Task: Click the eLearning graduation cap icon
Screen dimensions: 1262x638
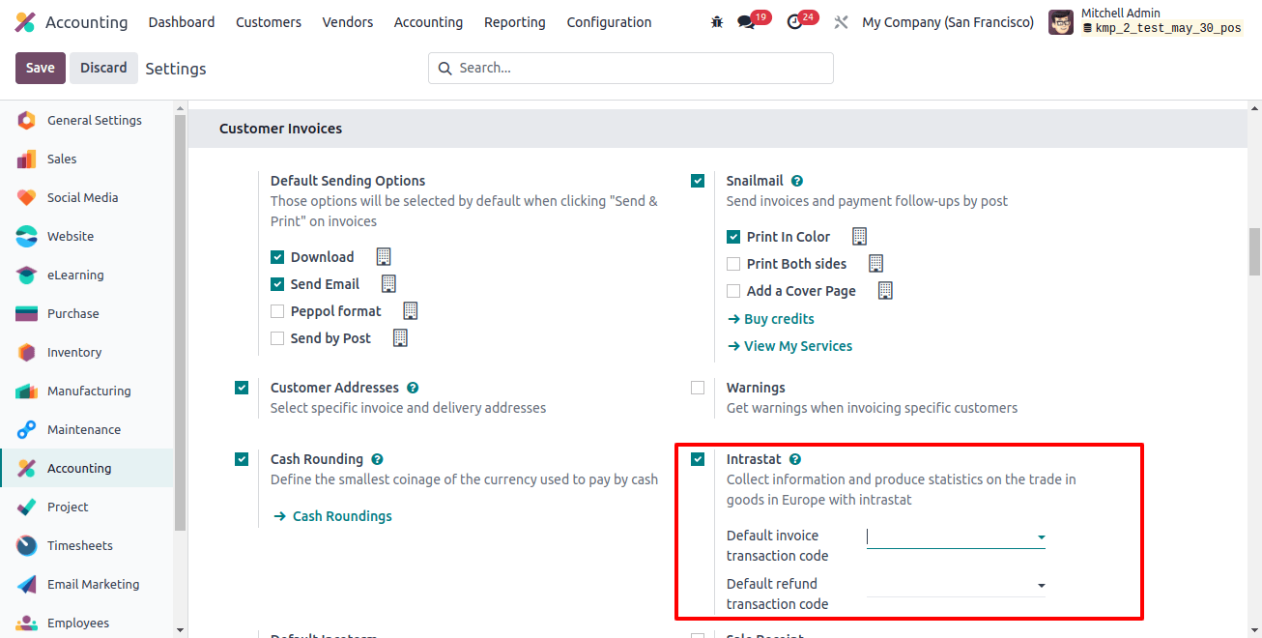Action: click(x=27, y=275)
